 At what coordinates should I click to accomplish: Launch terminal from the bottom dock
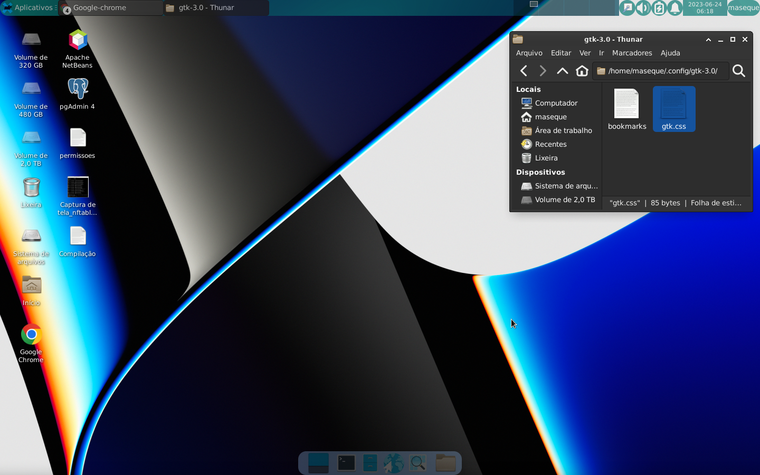point(346,463)
